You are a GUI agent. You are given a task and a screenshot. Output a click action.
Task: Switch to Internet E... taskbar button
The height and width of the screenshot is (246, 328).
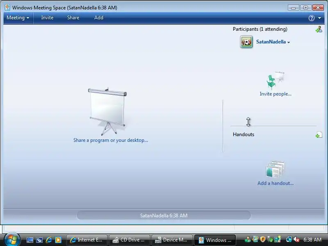[87, 240]
